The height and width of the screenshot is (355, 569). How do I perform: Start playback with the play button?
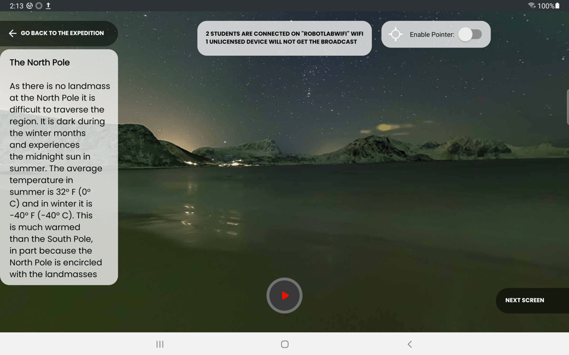coord(284,296)
